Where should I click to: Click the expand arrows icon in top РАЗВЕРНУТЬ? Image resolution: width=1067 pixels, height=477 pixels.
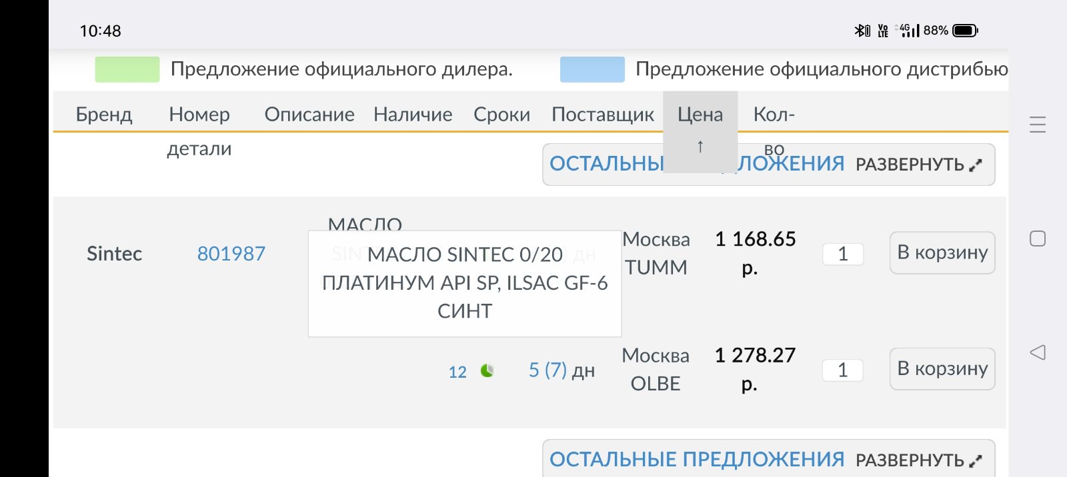976,165
